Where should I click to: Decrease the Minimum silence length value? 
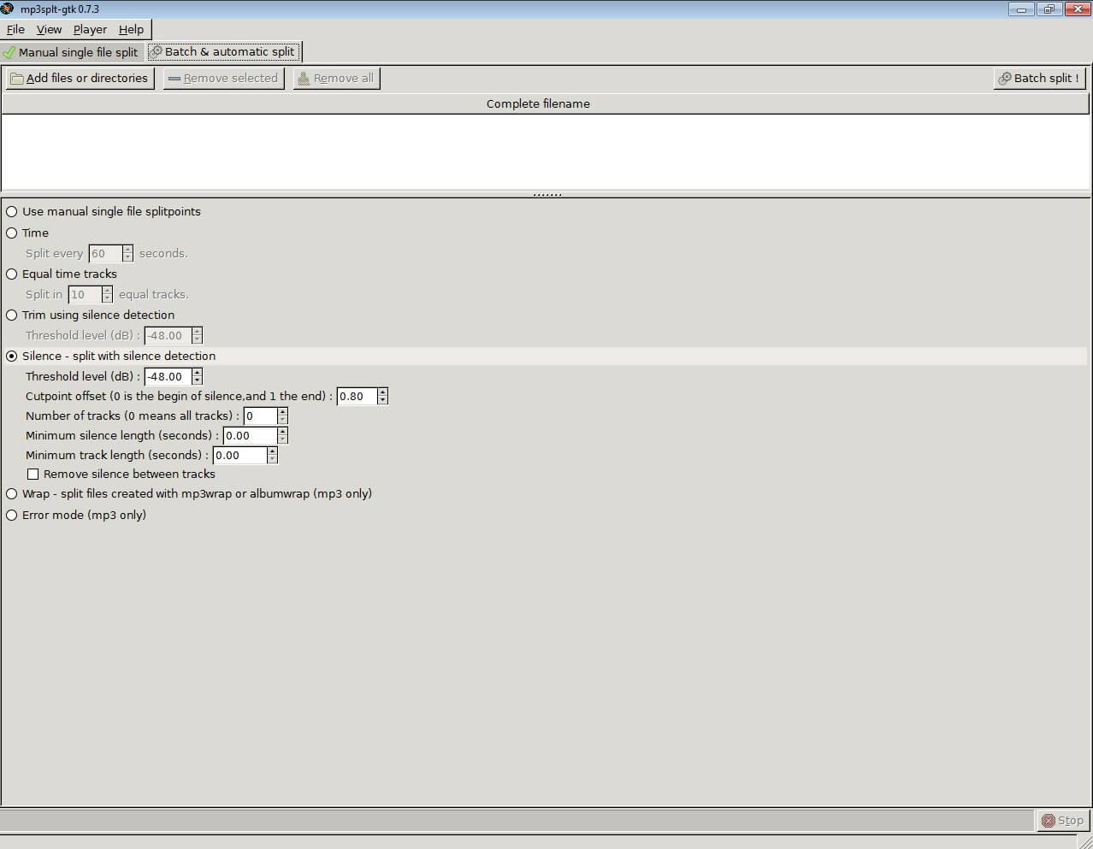click(283, 439)
